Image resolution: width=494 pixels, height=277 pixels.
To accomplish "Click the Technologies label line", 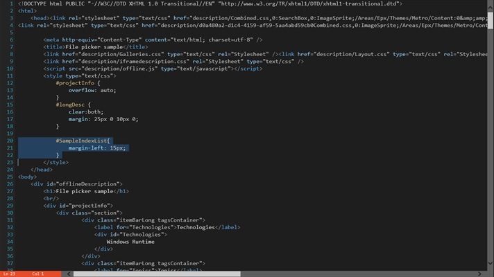I will pos(167,227).
